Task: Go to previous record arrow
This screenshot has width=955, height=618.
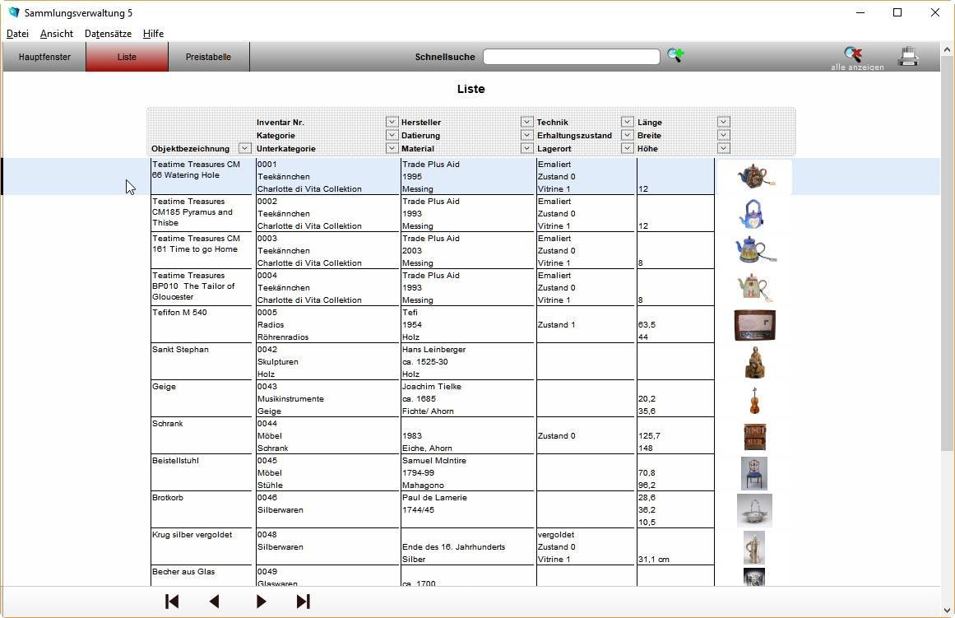Action: click(x=215, y=602)
